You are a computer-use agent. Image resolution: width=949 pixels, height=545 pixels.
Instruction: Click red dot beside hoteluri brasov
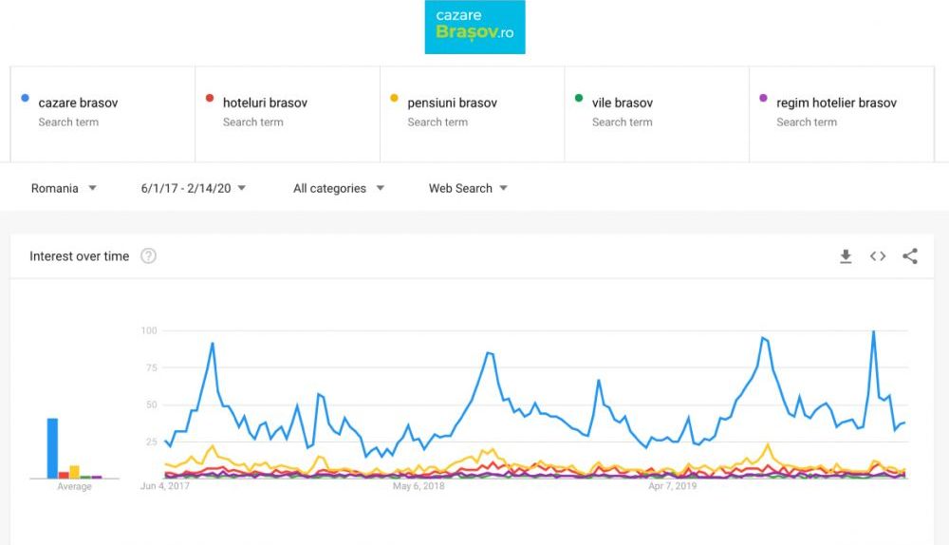(209, 98)
